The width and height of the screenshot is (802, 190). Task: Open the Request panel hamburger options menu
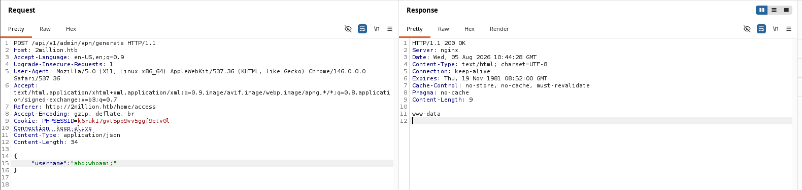coord(390,29)
